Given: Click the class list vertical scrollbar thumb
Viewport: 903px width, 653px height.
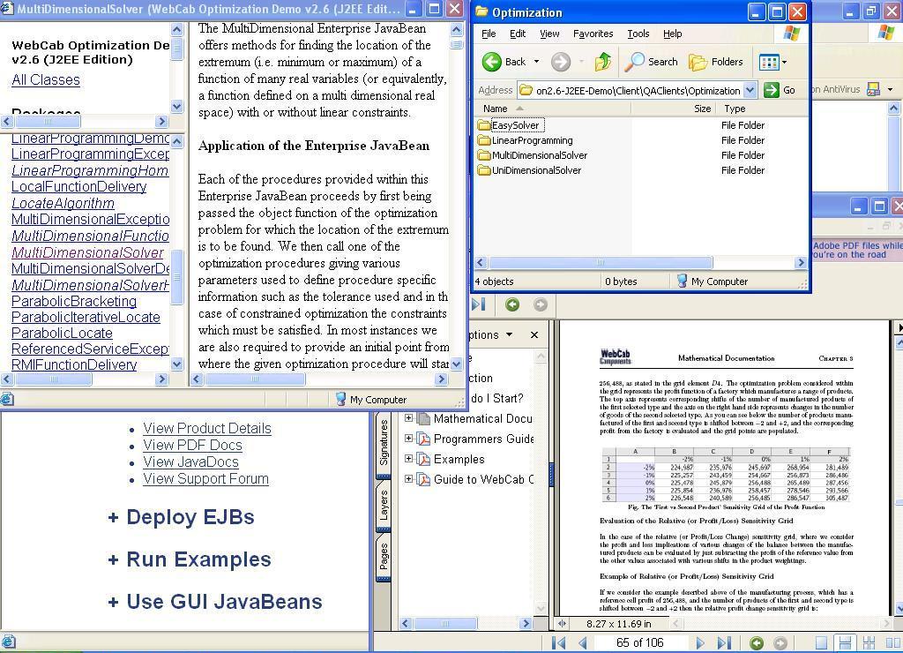Looking at the screenshot, I should point(176,277).
